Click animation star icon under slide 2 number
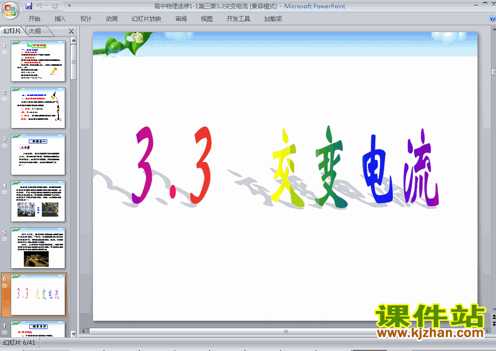Viewport: 496px width, 351px height. 4,99
